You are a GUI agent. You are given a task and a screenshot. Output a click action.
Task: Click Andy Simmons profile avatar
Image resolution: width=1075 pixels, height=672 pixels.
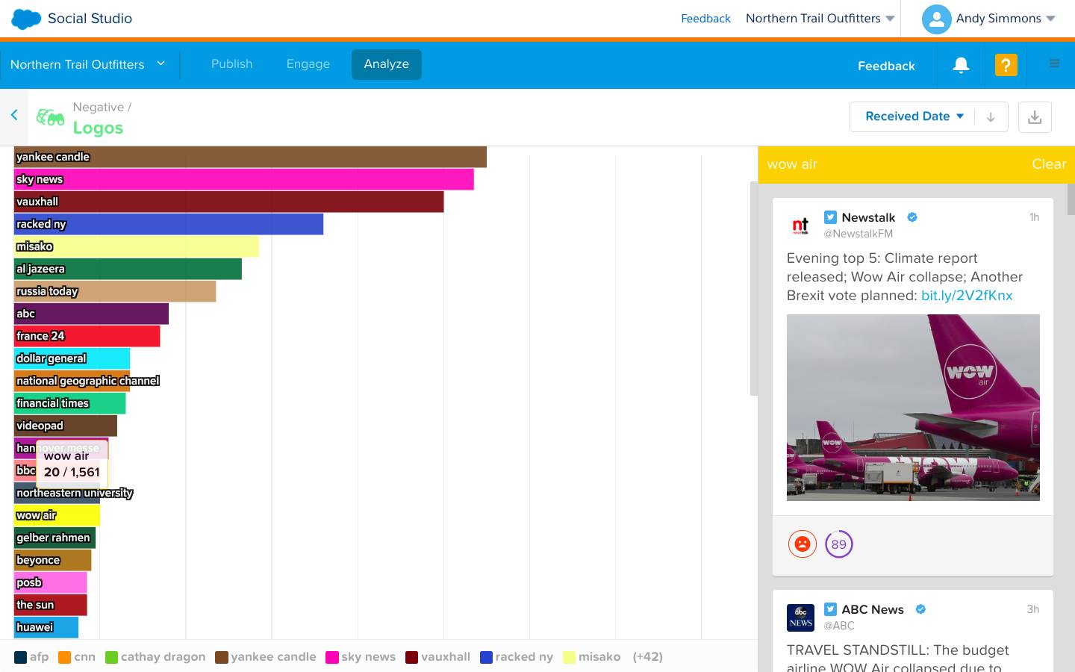click(x=936, y=19)
